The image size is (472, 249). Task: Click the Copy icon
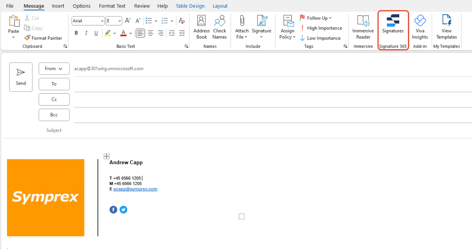pyautogui.click(x=27, y=28)
